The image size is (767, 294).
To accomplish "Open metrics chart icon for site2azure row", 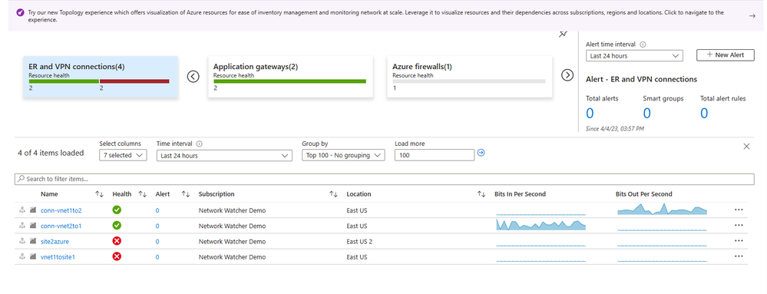I will tap(33, 241).
